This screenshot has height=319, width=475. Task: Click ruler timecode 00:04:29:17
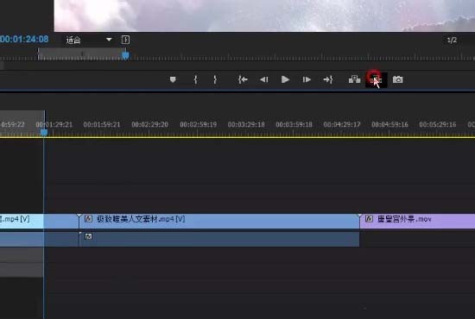click(342, 124)
